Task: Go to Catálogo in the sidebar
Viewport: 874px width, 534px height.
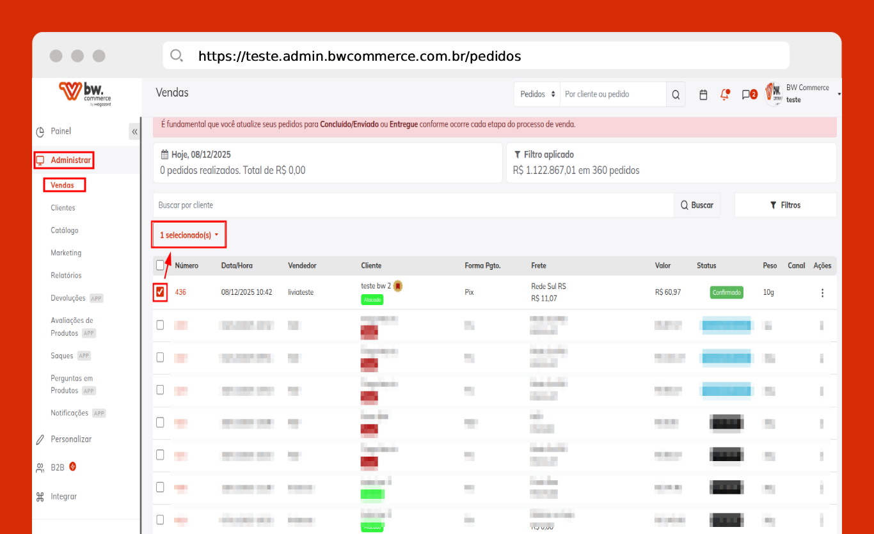Action: [x=65, y=230]
